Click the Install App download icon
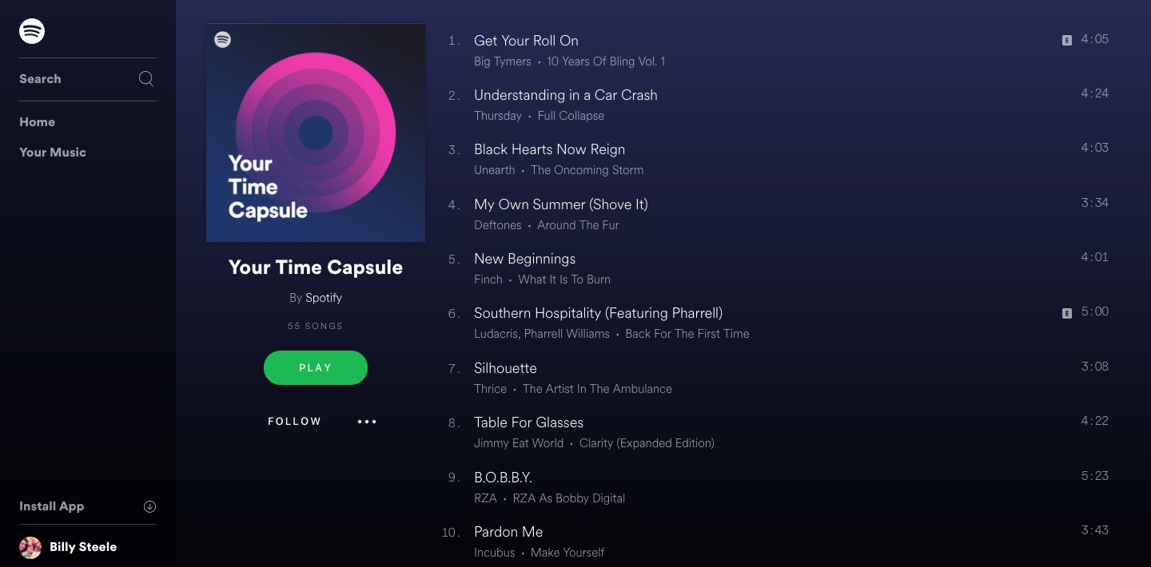This screenshot has height=567, width=1151. coord(149,506)
